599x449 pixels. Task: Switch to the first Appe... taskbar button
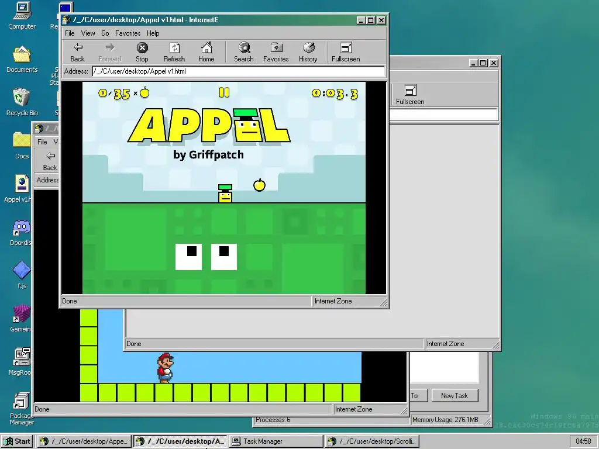pos(84,441)
